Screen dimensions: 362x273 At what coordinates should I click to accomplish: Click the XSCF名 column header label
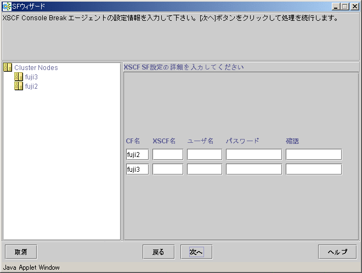point(164,141)
